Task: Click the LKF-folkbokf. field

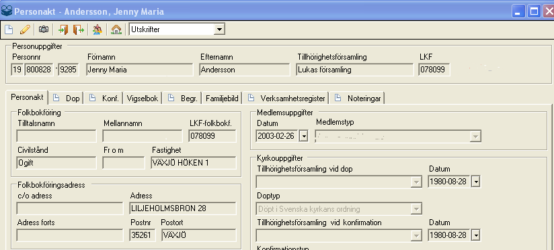Action: (x=212, y=136)
